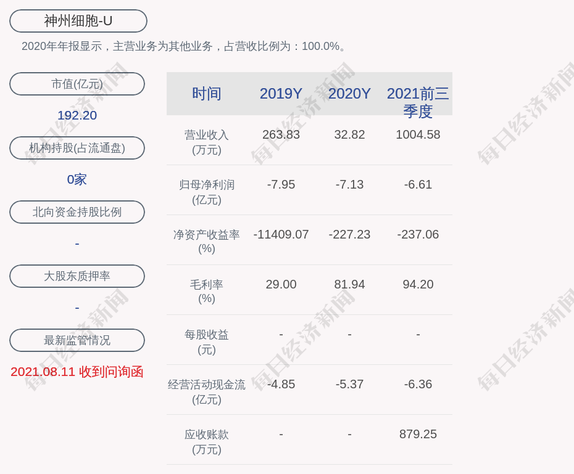Click the 市值(亿元) label pill
The height and width of the screenshot is (474, 574).
click(77, 84)
